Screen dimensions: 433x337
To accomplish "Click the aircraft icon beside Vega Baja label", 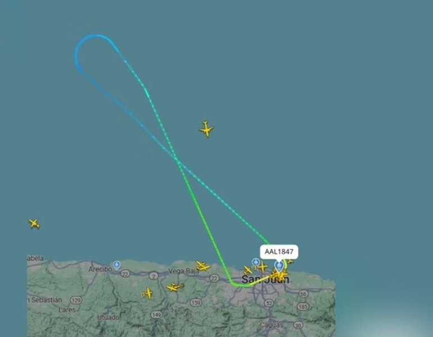I will 203,266.
